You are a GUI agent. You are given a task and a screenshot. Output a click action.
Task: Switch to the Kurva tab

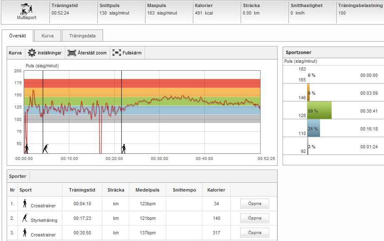(x=47, y=36)
